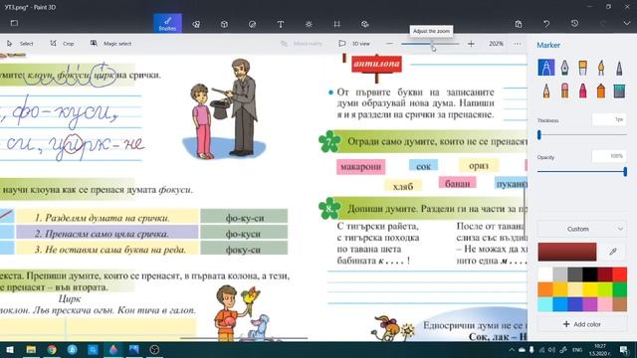Click the Paint 3D taskbar icon
Viewport: 637px width, 358px height.
[113, 349]
